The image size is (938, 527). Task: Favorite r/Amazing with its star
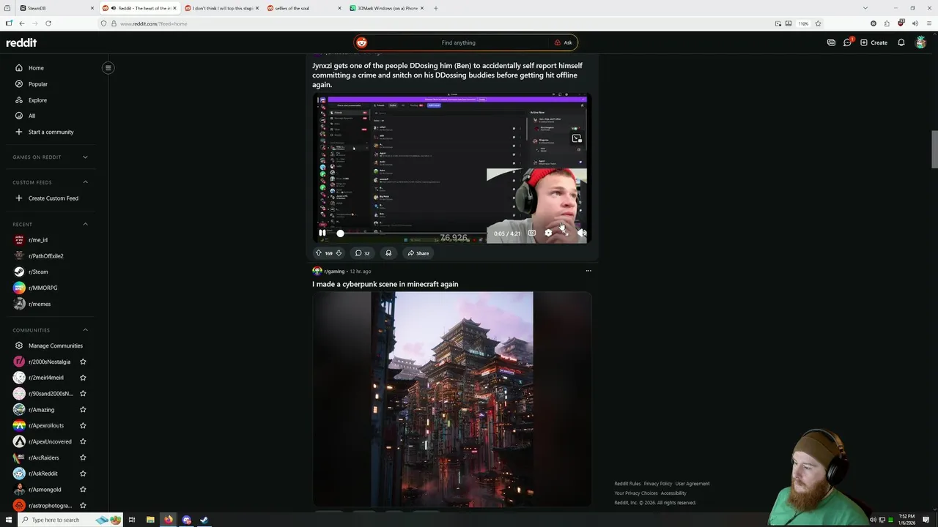pyautogui.click(x=83, y=410)
